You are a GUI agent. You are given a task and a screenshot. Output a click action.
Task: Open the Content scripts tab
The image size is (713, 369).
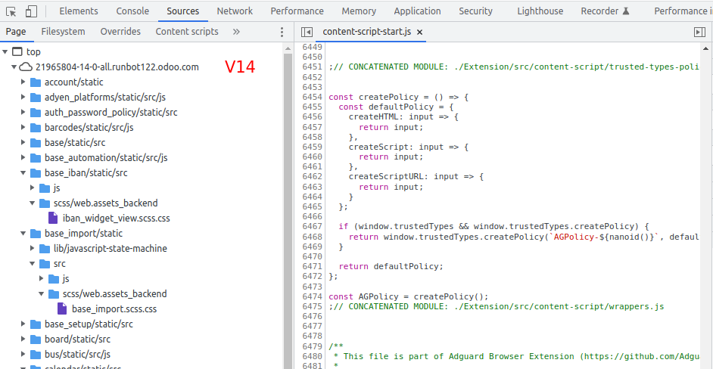(187, 32)
